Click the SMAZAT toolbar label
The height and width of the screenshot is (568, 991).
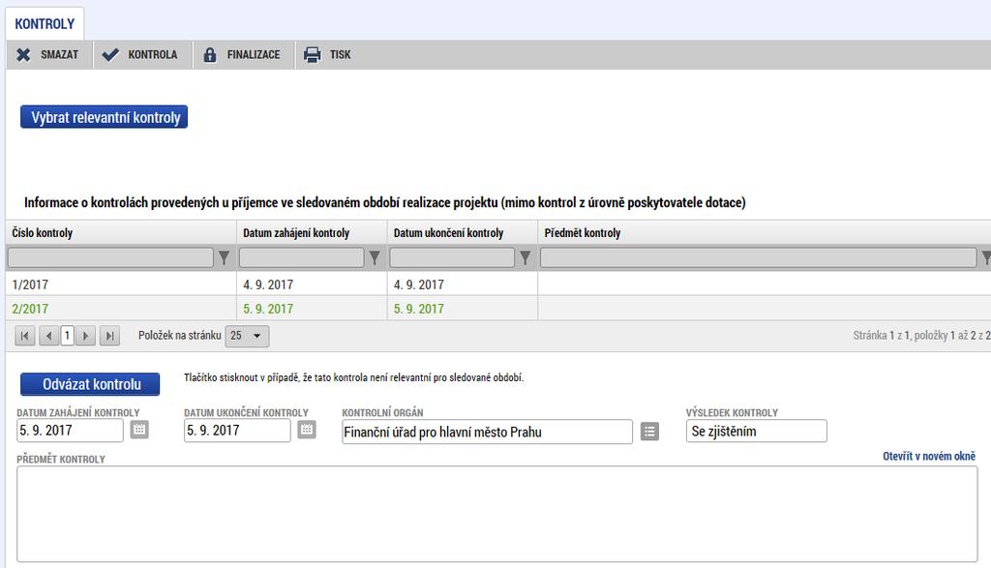click(59, 55)
